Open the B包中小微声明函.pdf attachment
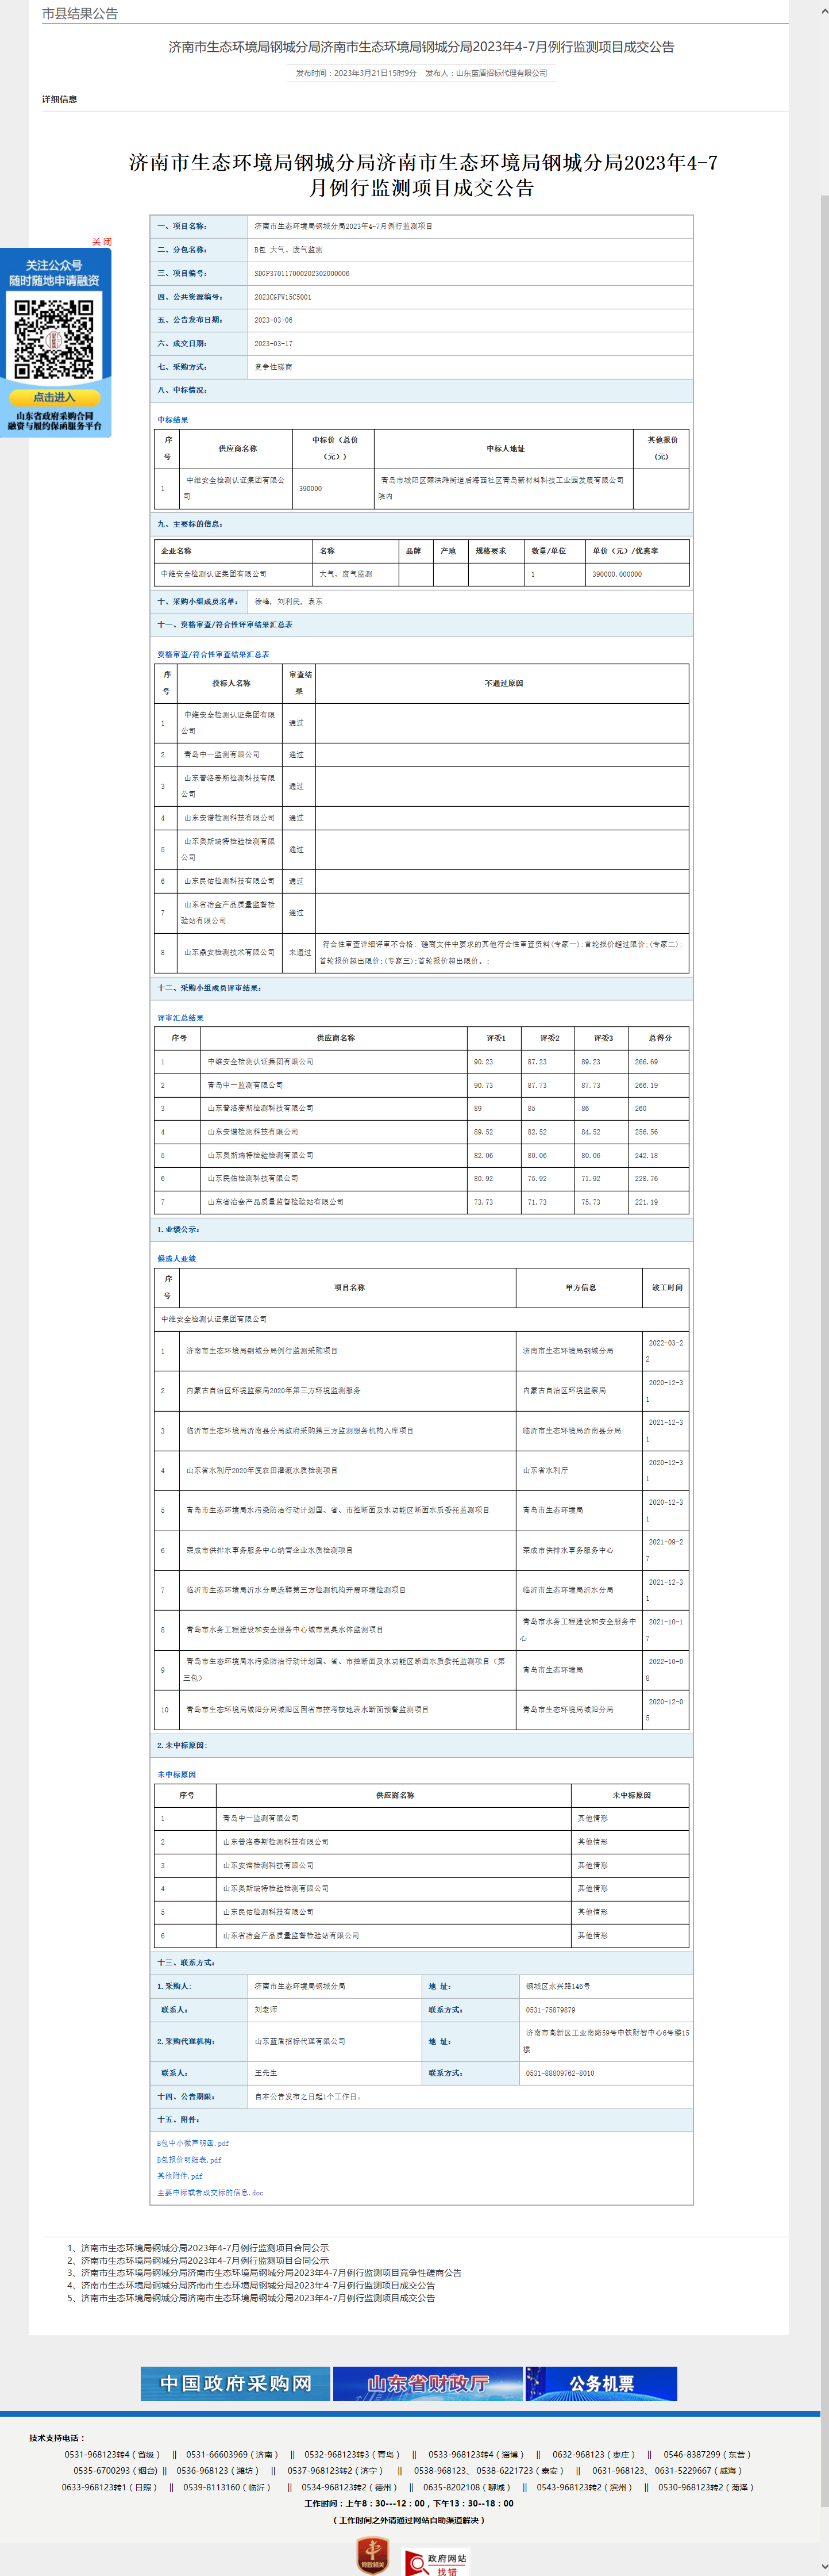 pos(193,2143)
